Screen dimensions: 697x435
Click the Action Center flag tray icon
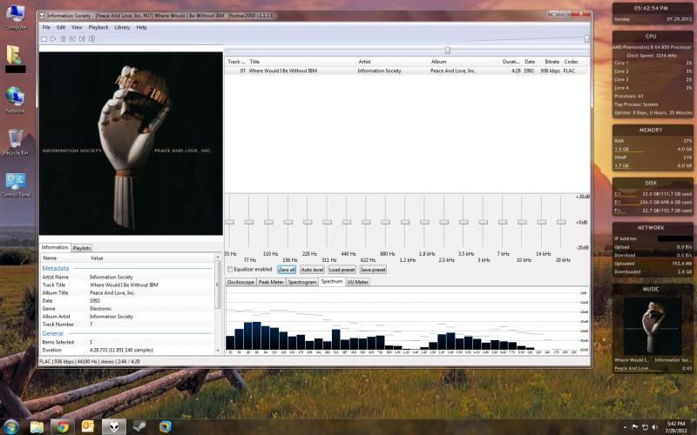tap(635, 427)
